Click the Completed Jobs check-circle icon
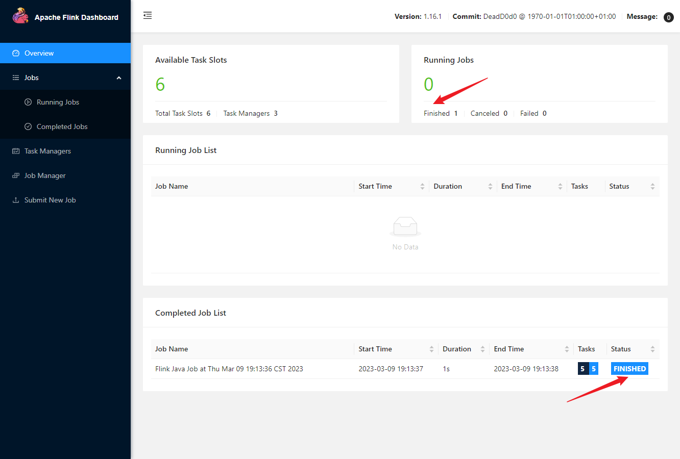The width and height of the screenshot is (680, 459). tap(28, 126)
